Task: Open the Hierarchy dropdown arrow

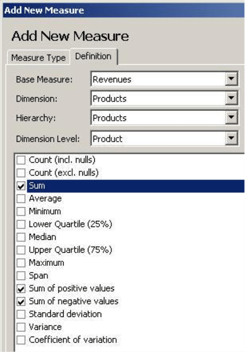Action: click(231, 117)
